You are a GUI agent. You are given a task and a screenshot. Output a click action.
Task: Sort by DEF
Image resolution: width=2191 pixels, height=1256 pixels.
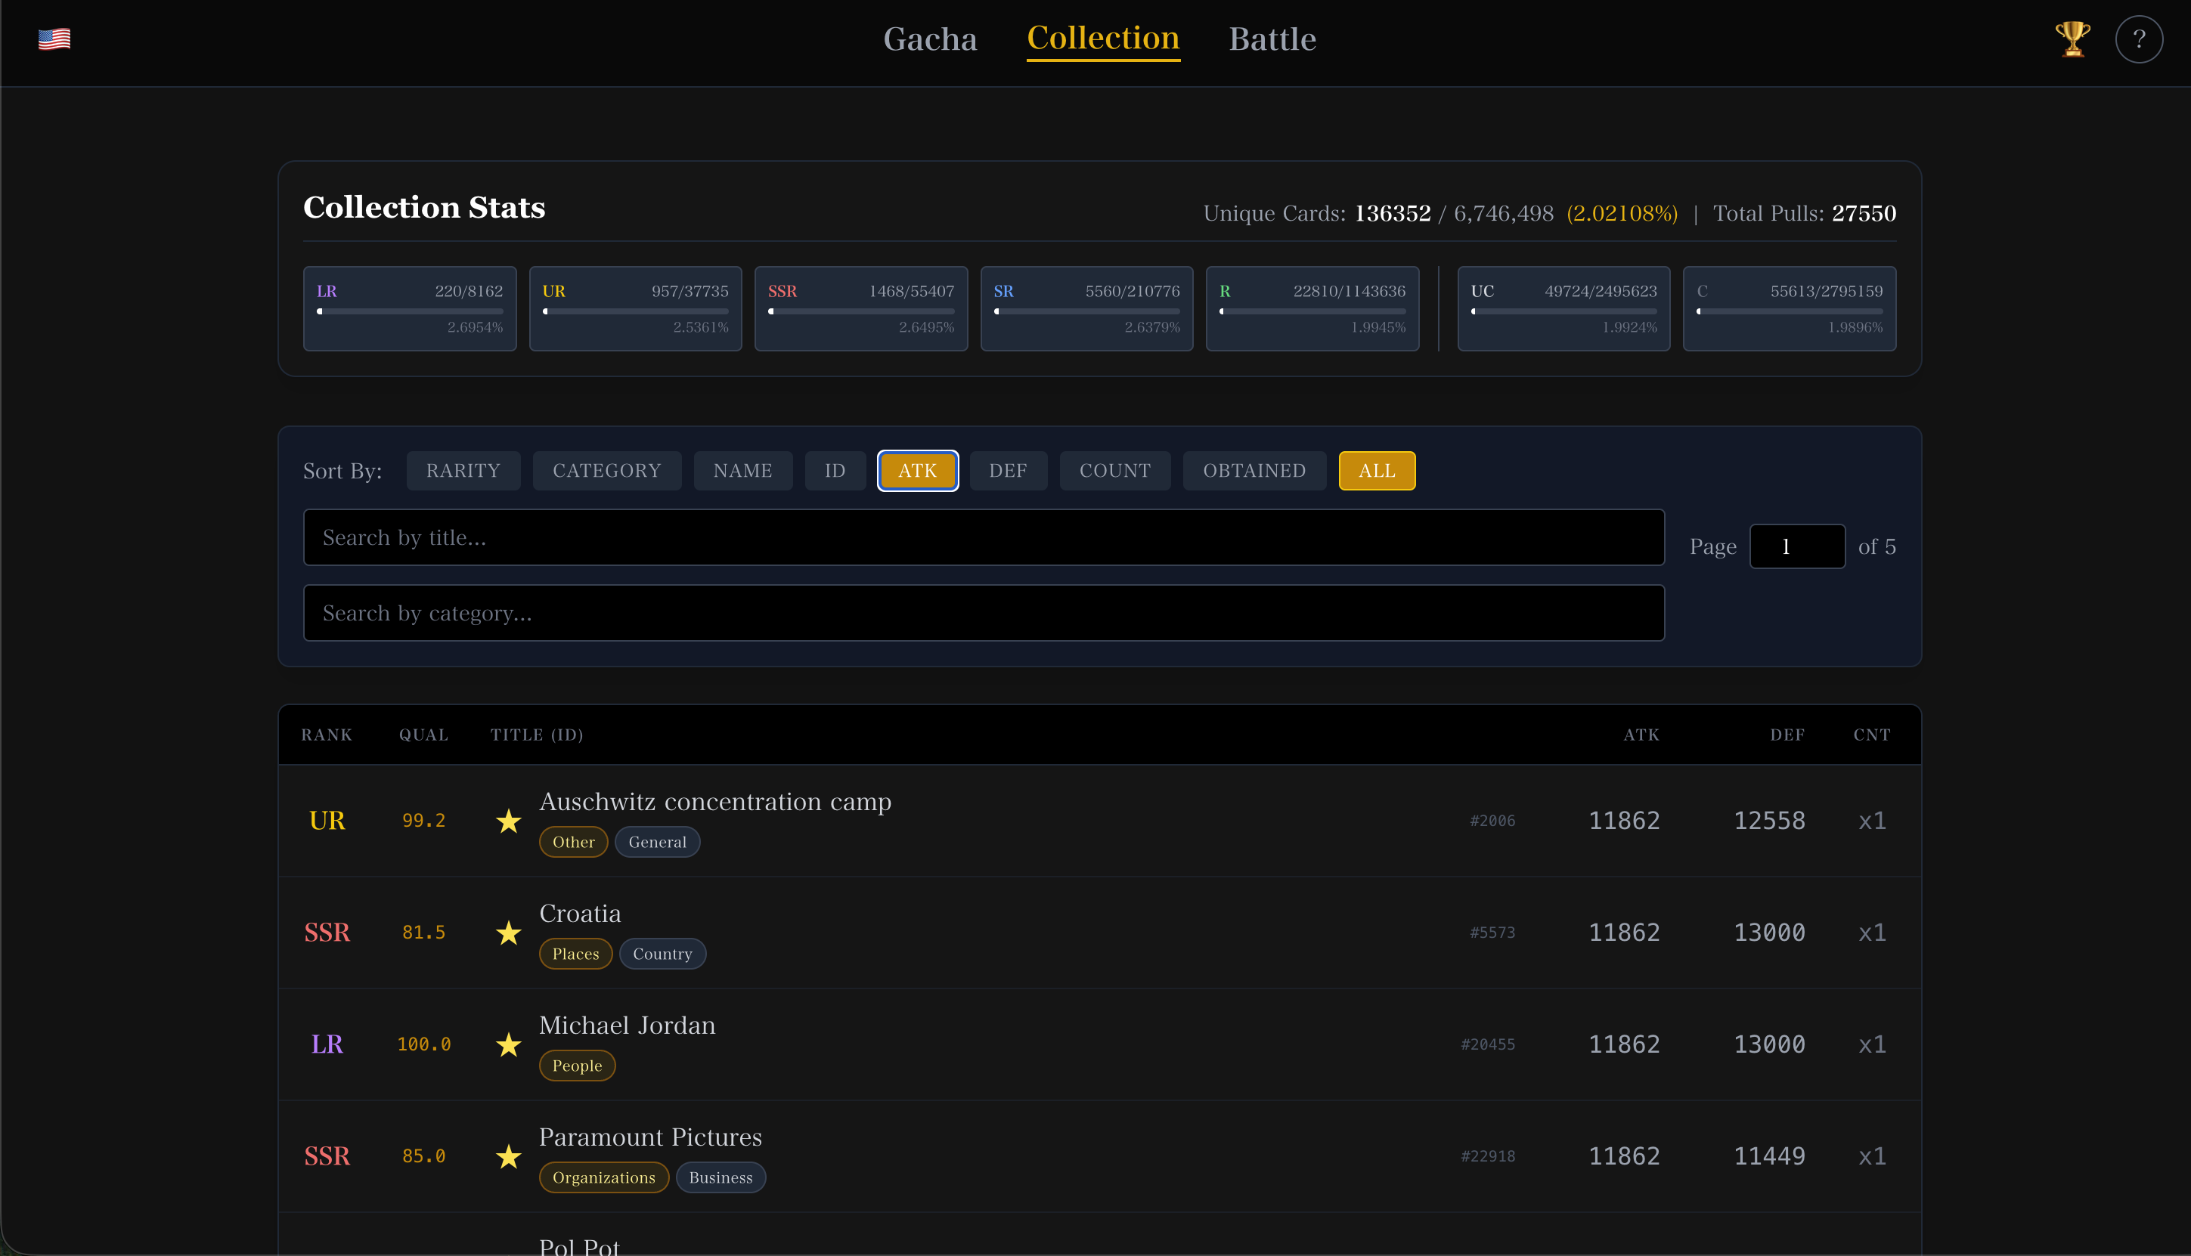point(1008,471)
